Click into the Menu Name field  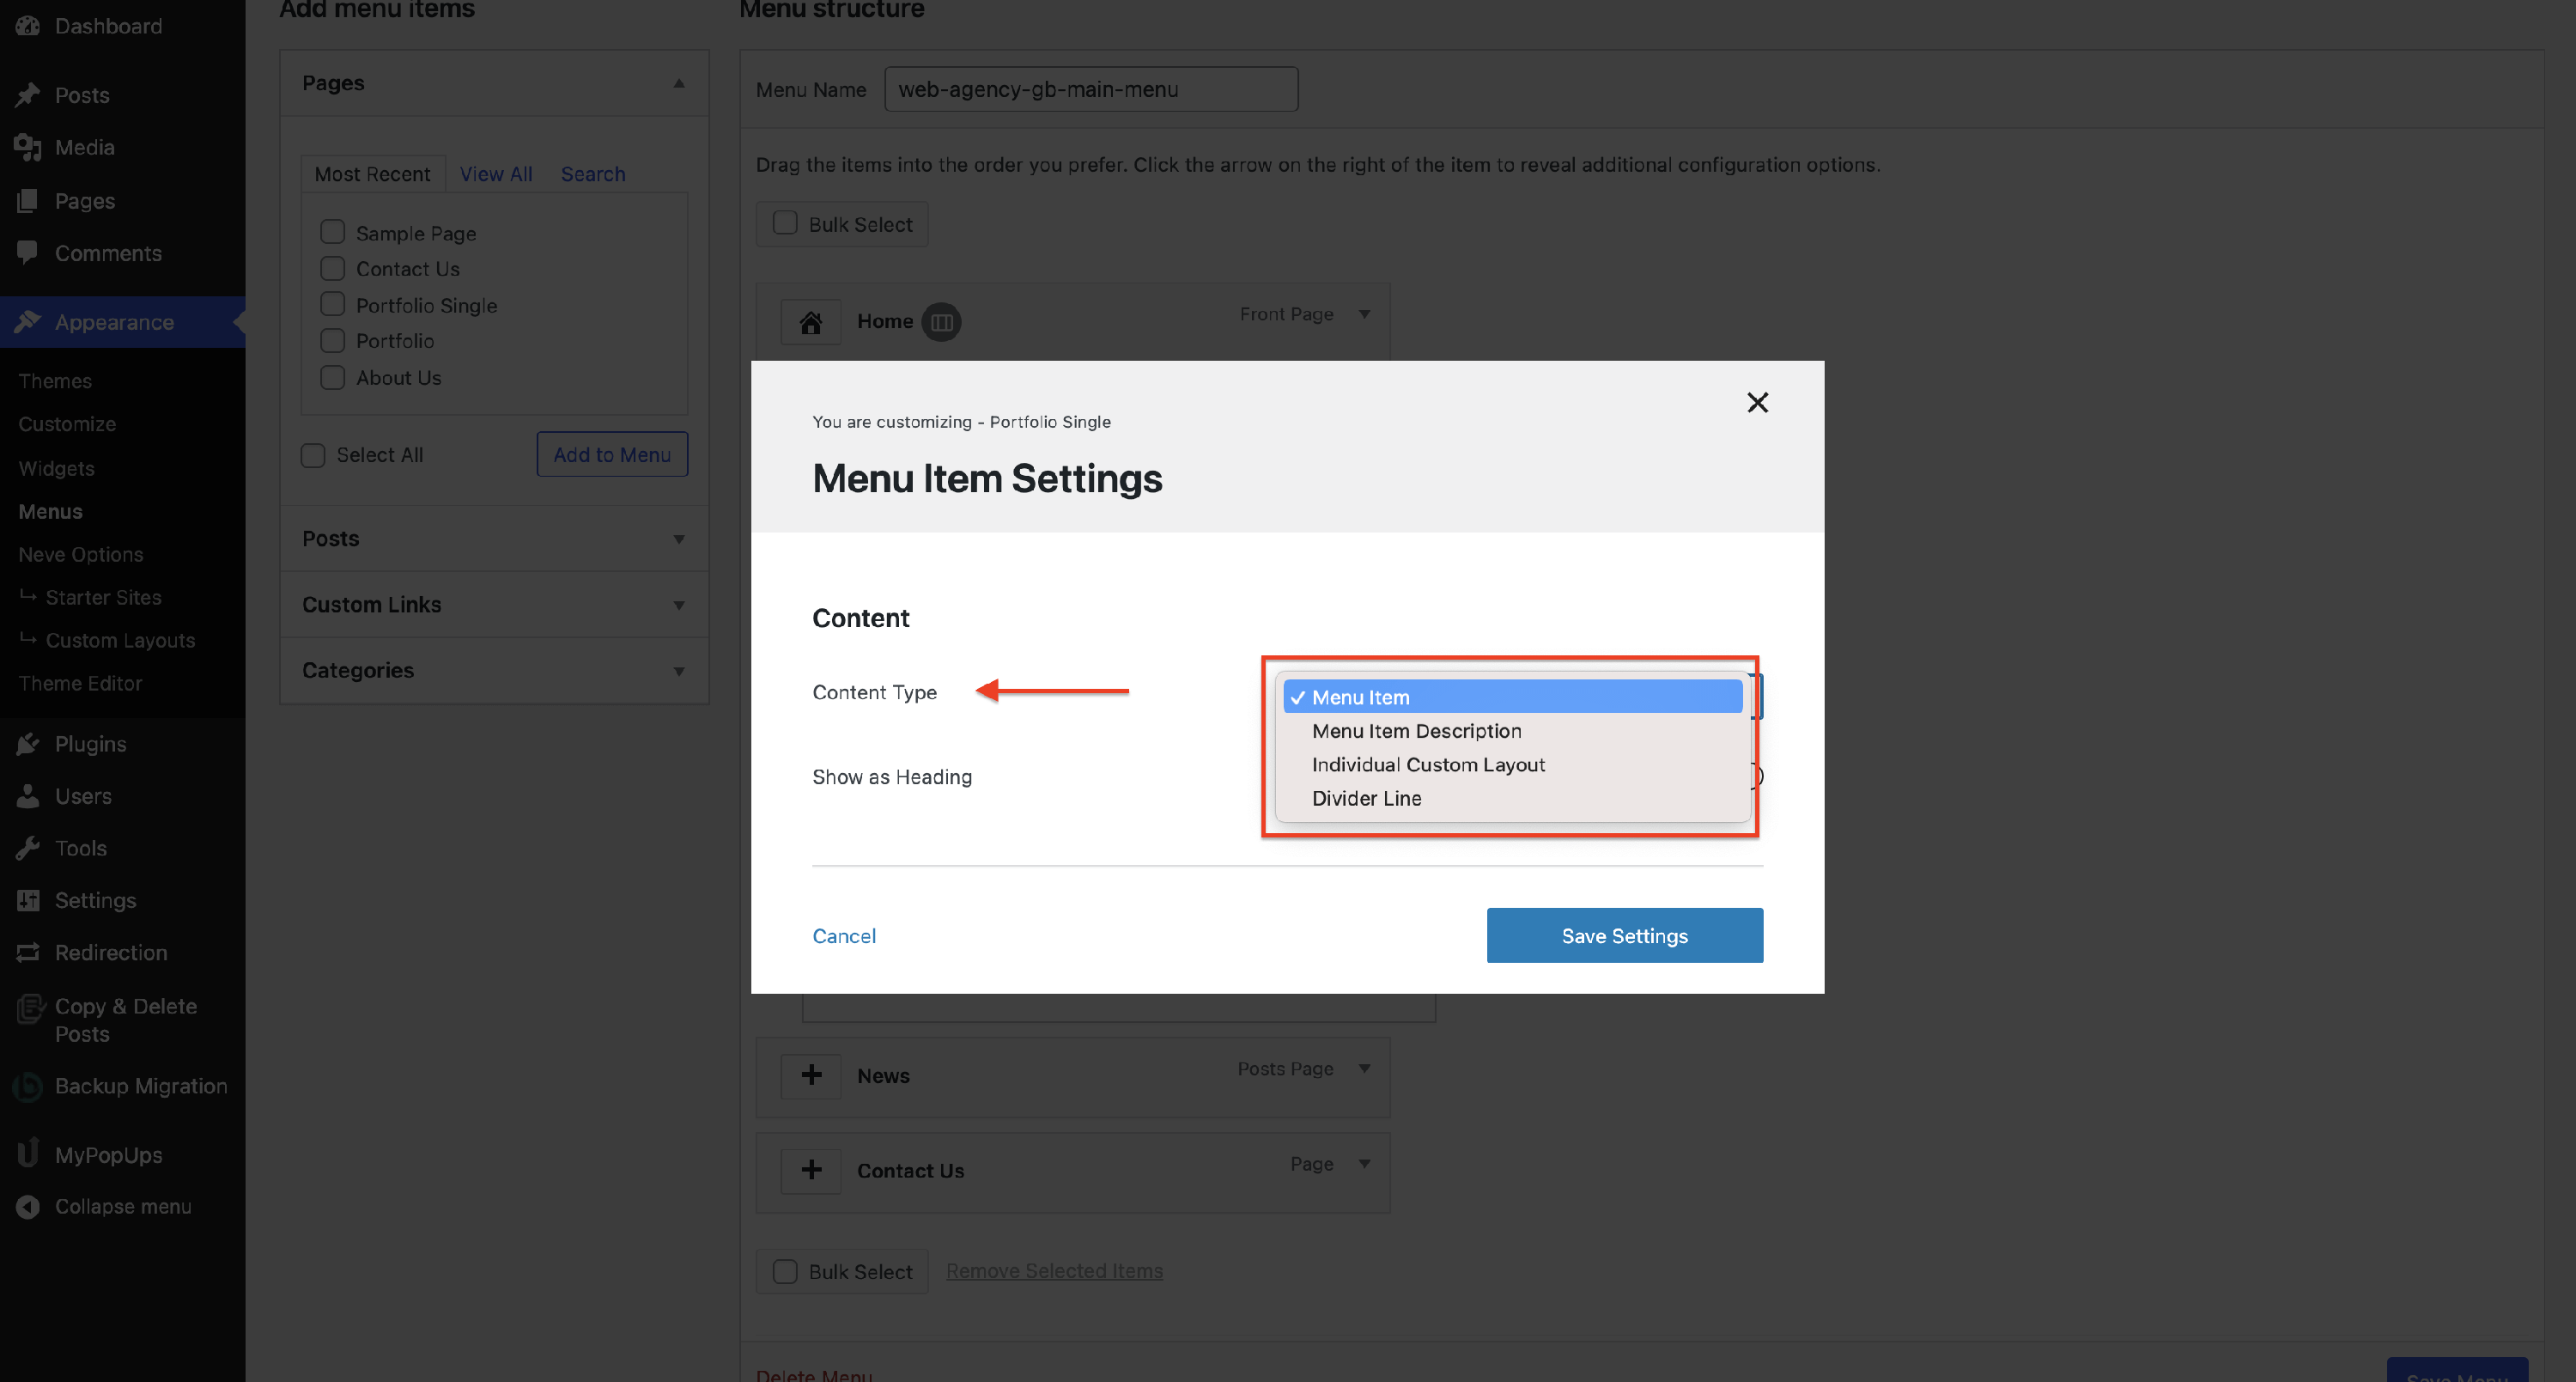[1090, 89]
